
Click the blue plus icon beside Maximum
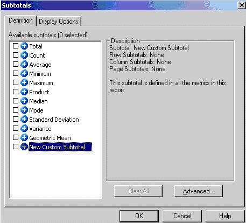24,82
